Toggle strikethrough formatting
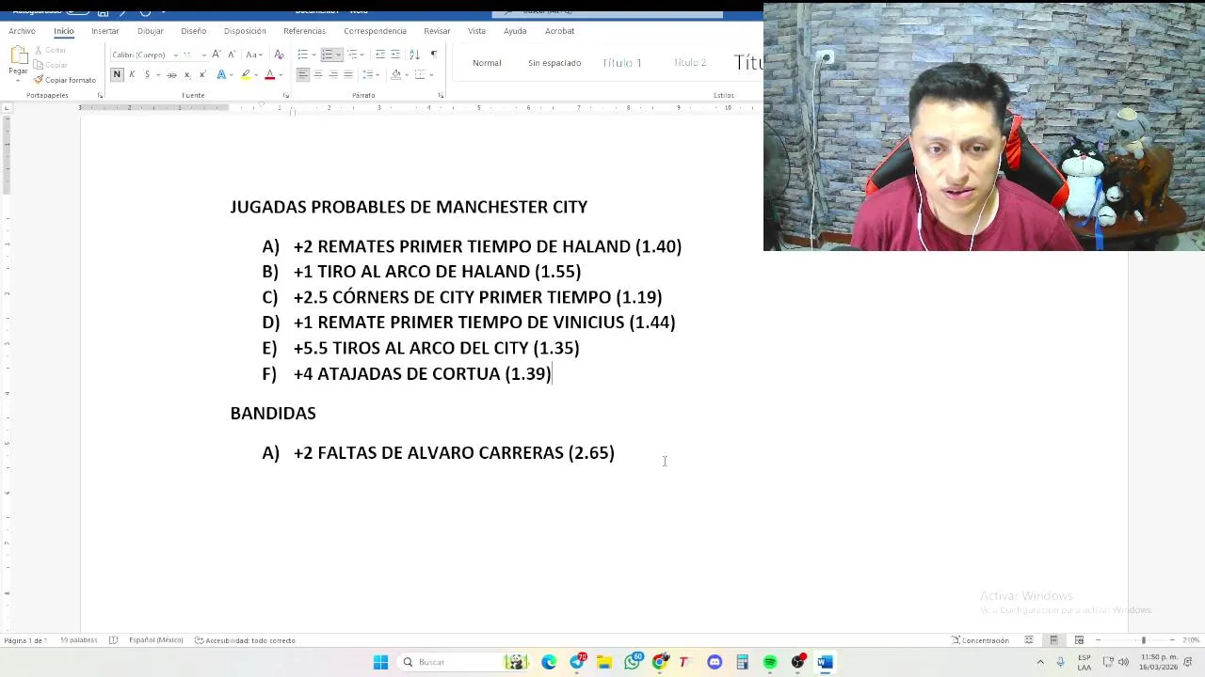 [x=171, y=74]
